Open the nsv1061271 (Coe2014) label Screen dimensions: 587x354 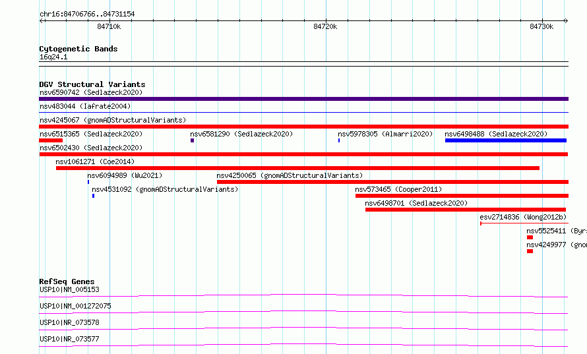tap(95, 162)
